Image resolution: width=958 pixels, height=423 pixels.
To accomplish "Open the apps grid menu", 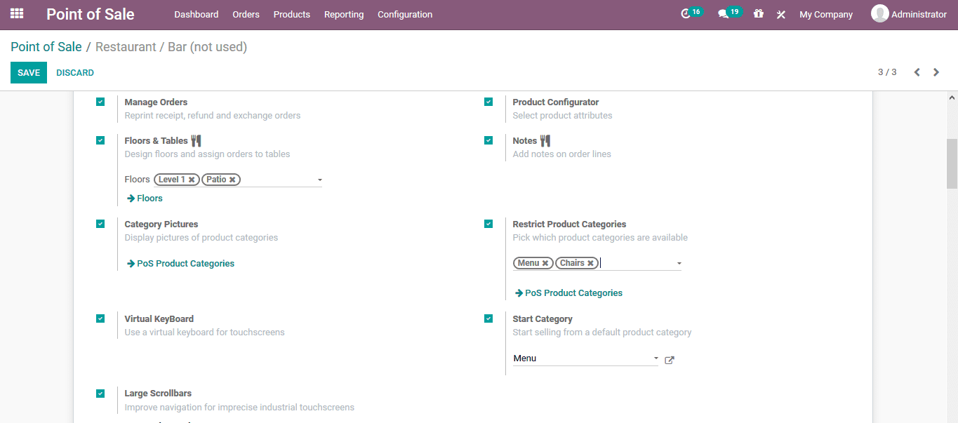I will click(x=16, y=14).
